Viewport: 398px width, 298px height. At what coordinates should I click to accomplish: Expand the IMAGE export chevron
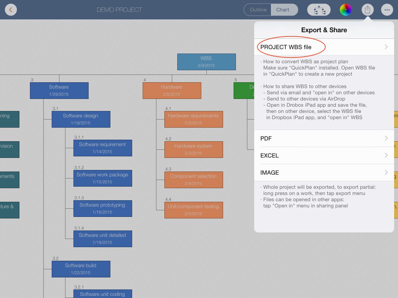(386, 172)
